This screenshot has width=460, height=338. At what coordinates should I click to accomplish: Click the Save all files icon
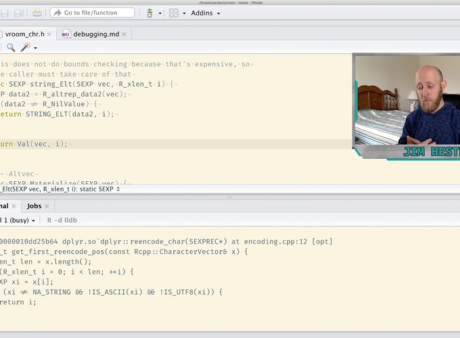tap(18, 13)
